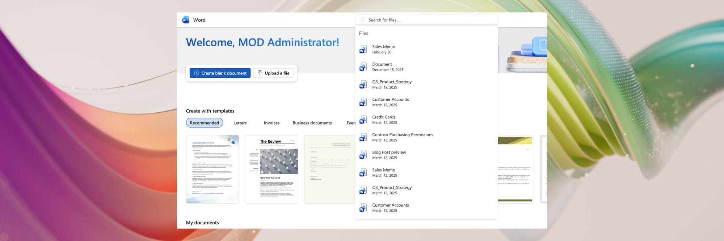Click the file icon beside Blog Post preview
The width and height of the screenshot is (724, 241).
363,155
